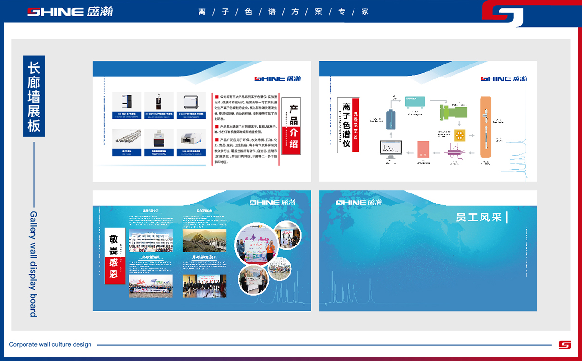582x361 pixels.
Task: Open the white school building photo
Action: (x=151, y=240)
